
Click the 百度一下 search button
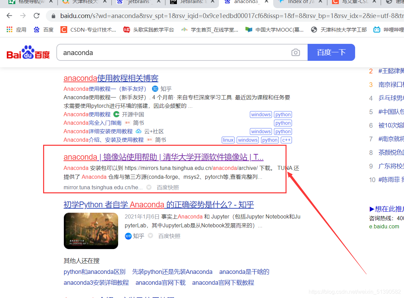(331, 52)
